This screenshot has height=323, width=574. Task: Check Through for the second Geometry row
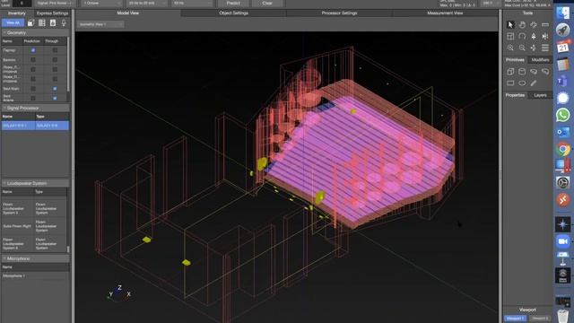coord(55,59)
